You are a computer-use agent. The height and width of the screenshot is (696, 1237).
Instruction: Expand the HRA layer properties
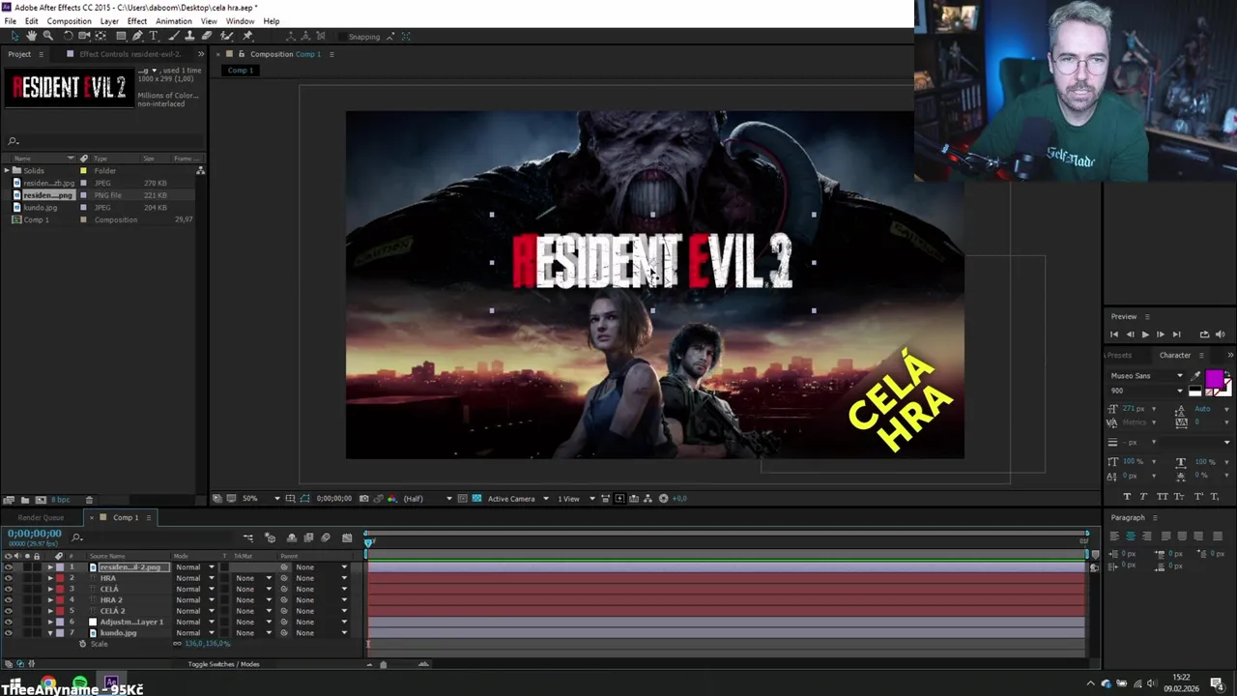click(50, 578)
